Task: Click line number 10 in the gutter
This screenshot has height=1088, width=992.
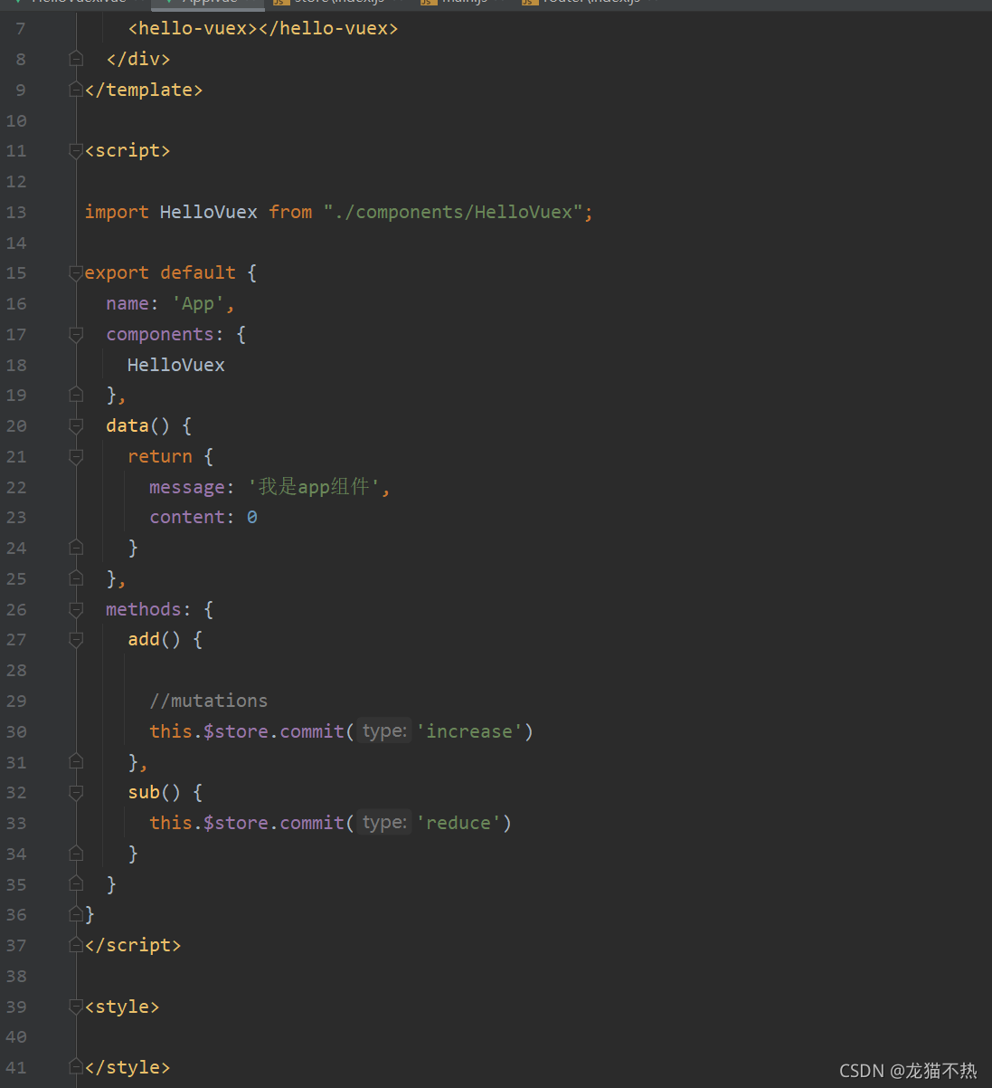Action: point(16,121)
